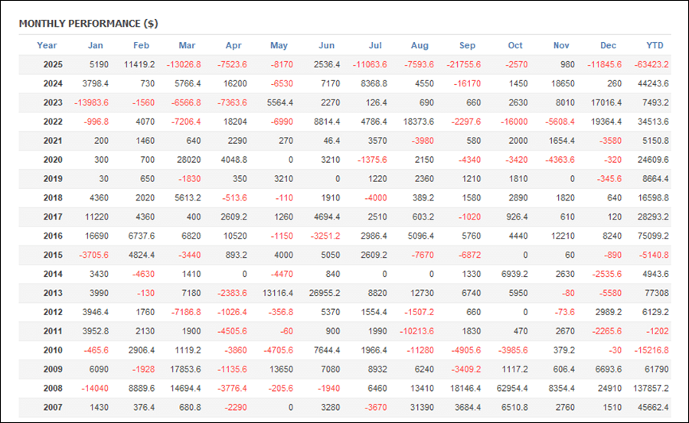The image size is (689, 423).
Task: Click the 28020 value in March 2020
Action: tap(186, 161)
